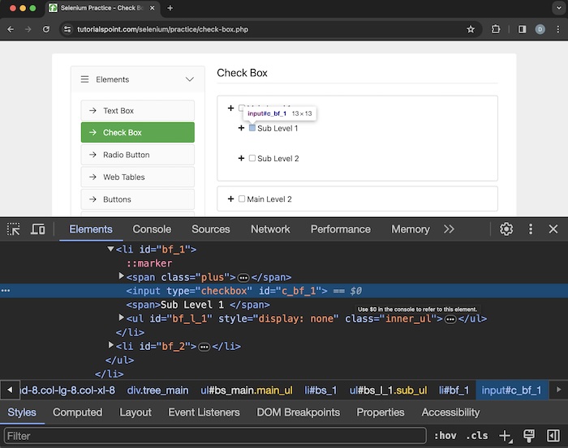Open the browser extensions puzzle icon

tap(496, 29)
